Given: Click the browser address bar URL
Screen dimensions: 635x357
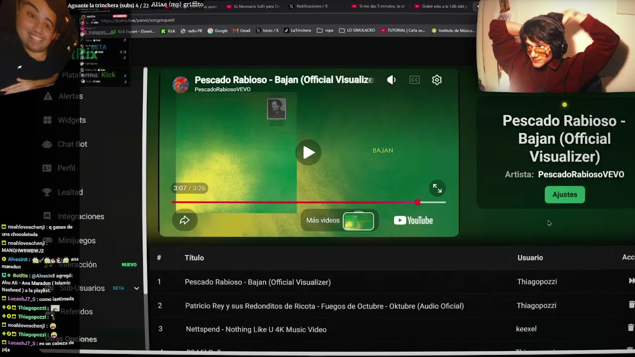Looking at the screenshot, I should [x=137, y=20].
